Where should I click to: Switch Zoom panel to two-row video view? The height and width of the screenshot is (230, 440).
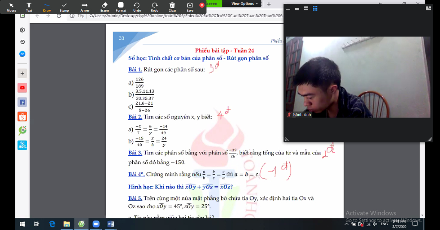[306, 9]
